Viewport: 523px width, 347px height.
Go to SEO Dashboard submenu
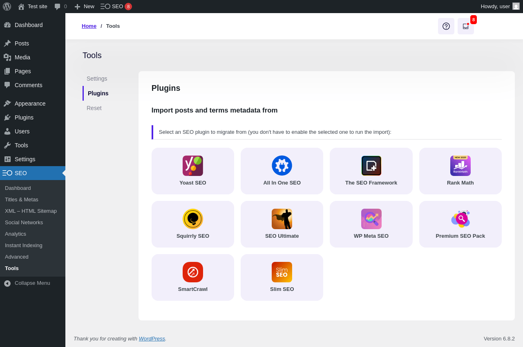18,188
